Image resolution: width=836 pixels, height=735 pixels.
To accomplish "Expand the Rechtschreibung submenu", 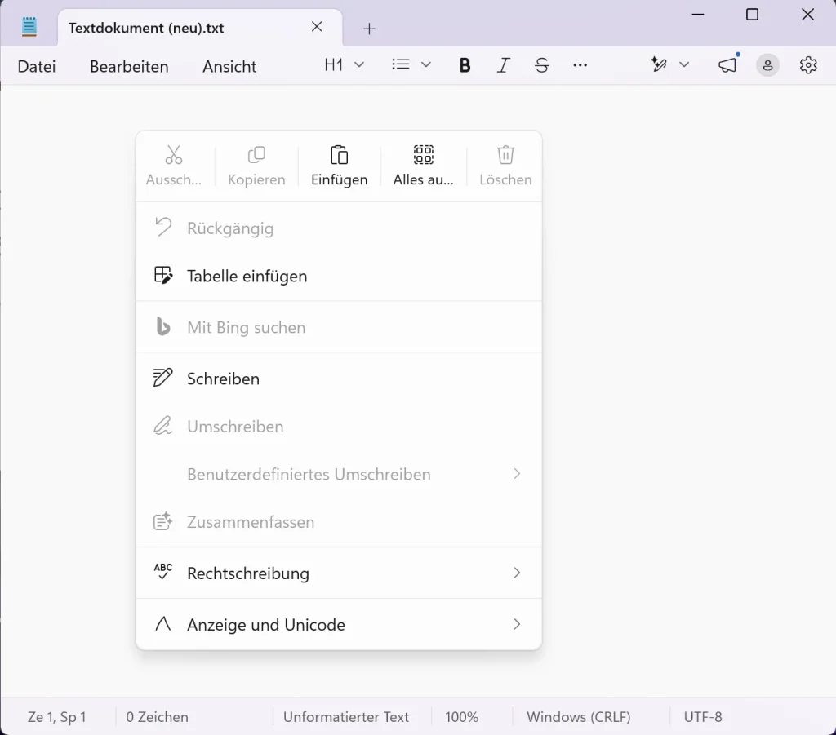I will coord(339,573).
